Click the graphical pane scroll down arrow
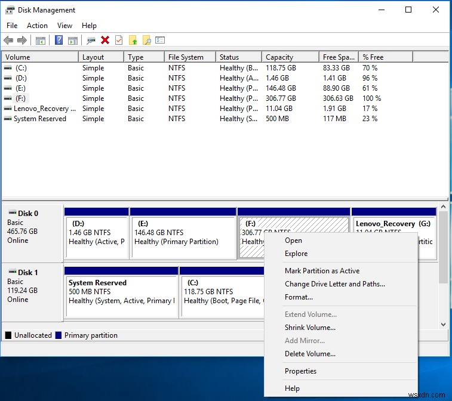Viewport: 452px width, 401px height. click(x=444, y=325)
